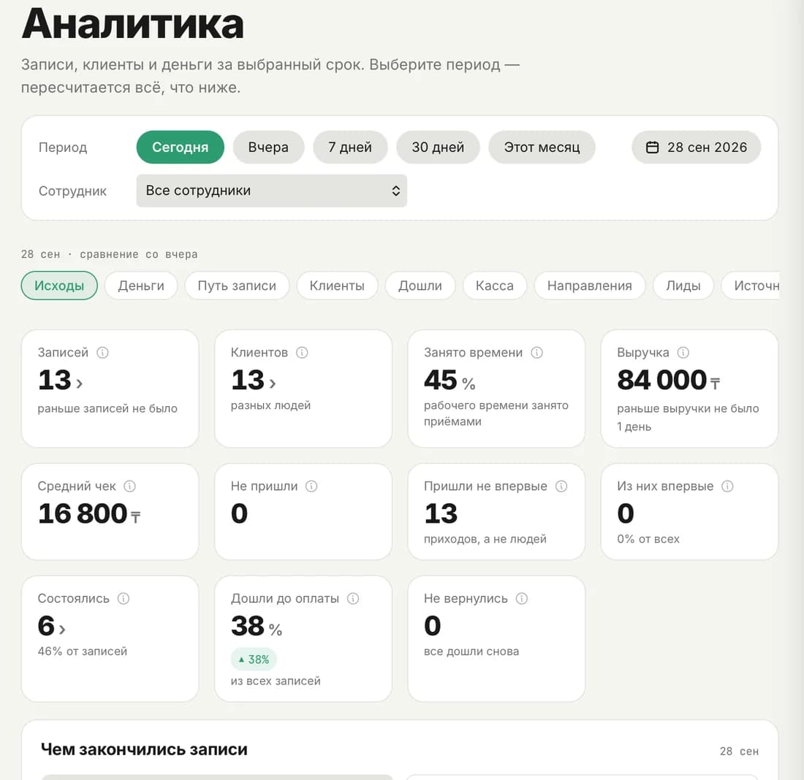Viewport: 804px width, 780px height.
Task: Click the все дошли снова text
Action: [x=471, y=651]
